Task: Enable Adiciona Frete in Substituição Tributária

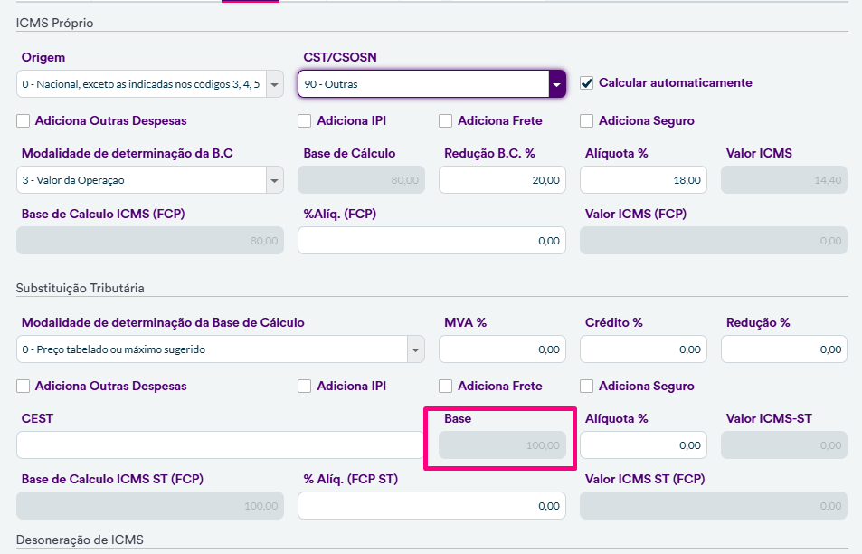Action: [x=445, y=386]
